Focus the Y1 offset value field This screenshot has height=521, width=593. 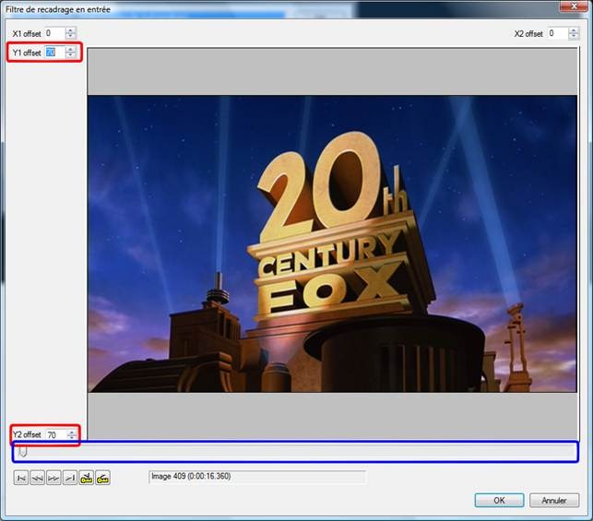point(54,53)
